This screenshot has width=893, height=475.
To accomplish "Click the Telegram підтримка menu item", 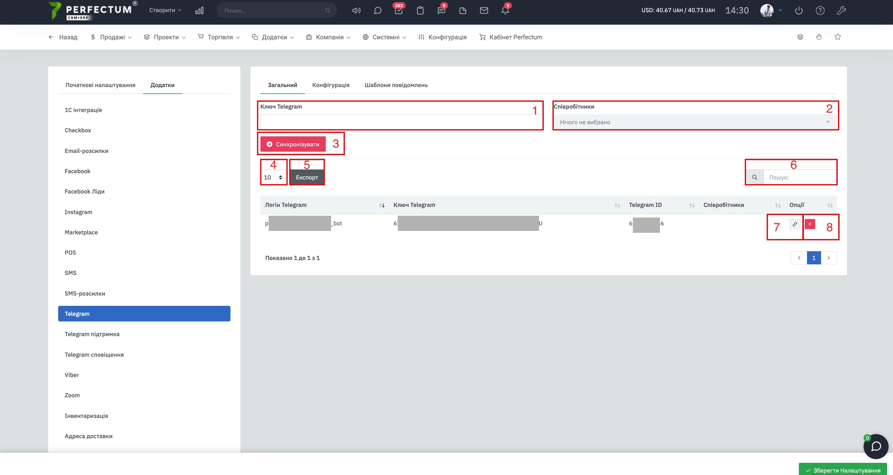I will (x=92, y=334).
